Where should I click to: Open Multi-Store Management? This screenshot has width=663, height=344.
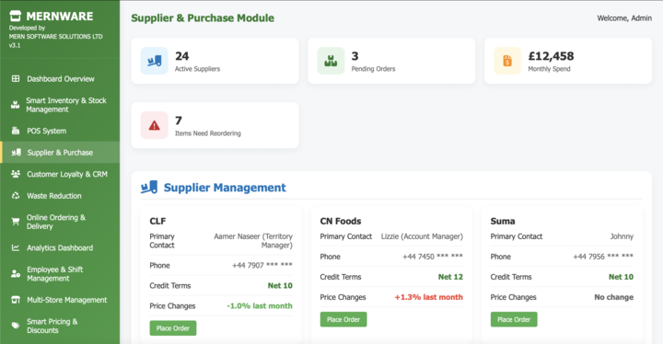(x=60, y=300)
